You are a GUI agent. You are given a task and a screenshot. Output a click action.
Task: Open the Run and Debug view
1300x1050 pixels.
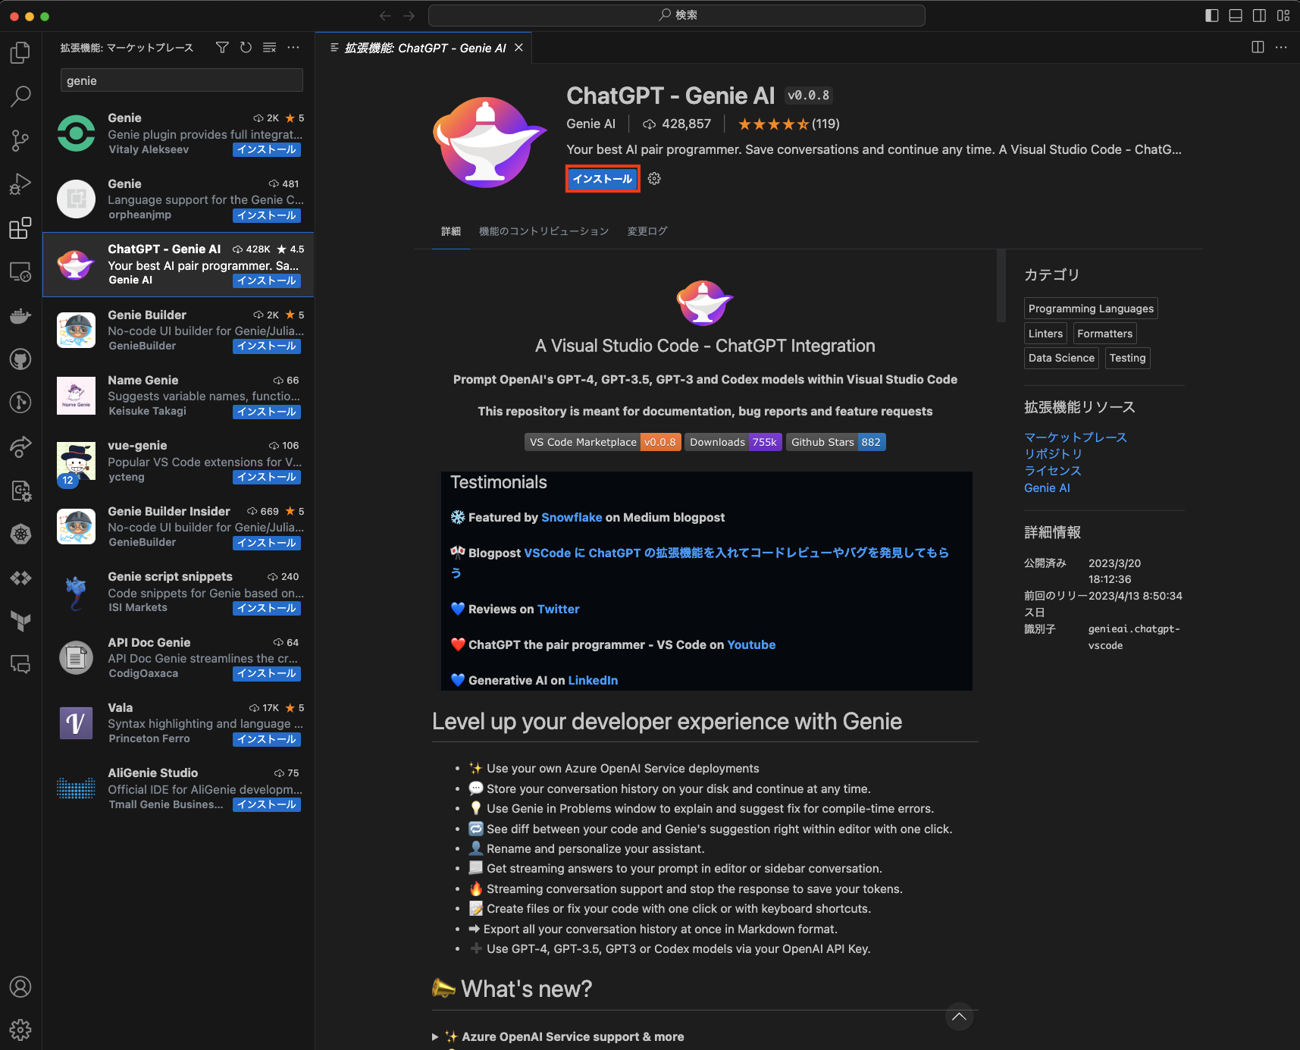(20, 184)
